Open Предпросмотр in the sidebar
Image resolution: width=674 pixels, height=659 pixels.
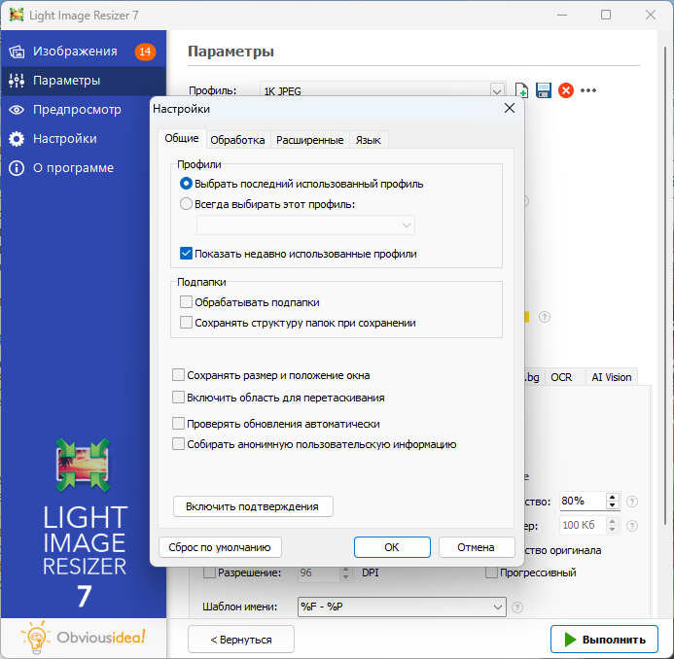tap(77, 110)
